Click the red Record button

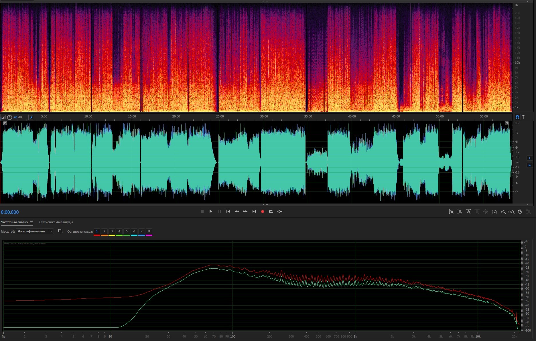pyautogui.click(x=262, y=212)
